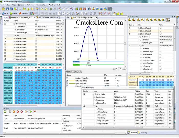Start monitoring with the main toolbar green play icon
The image size is (179, 138).
pyautogui.click(x=77, y=9)
